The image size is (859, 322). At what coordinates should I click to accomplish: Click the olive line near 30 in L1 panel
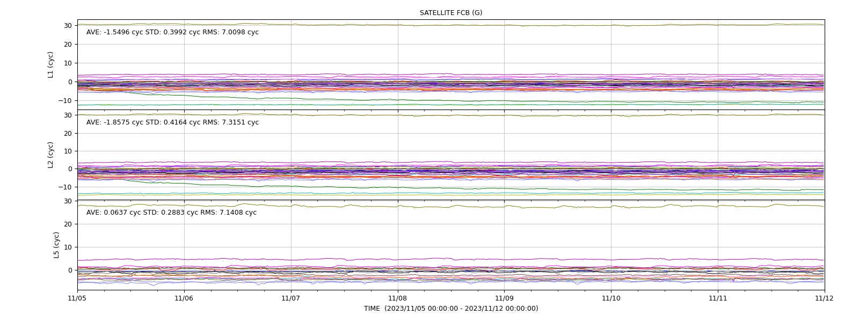pyautogui.click(x=451, y=25)
